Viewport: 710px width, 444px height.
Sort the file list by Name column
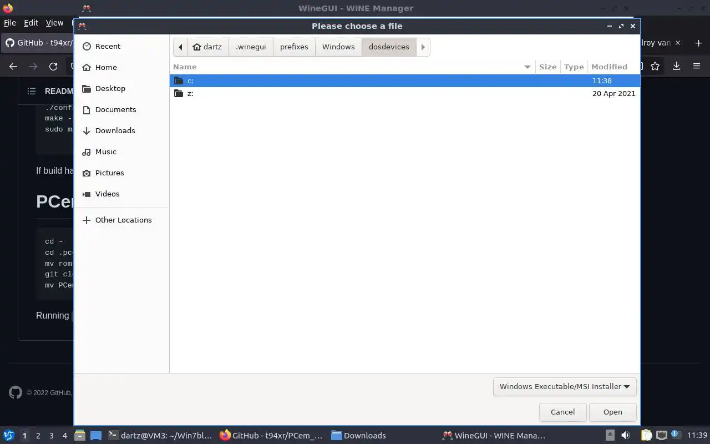pos(353,67)
